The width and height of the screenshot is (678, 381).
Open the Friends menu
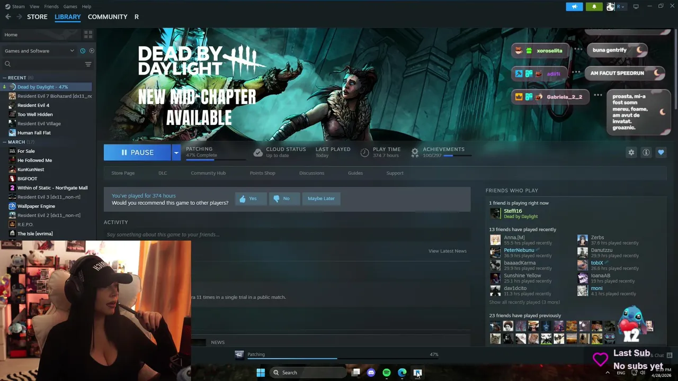(x=51, y=6)
